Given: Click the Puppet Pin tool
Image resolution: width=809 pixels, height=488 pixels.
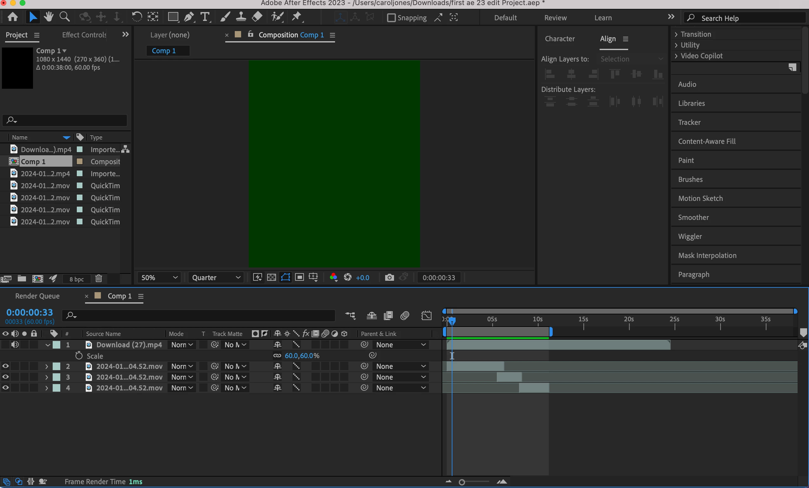Looking at the screenshot, I should tap(297, 17).
